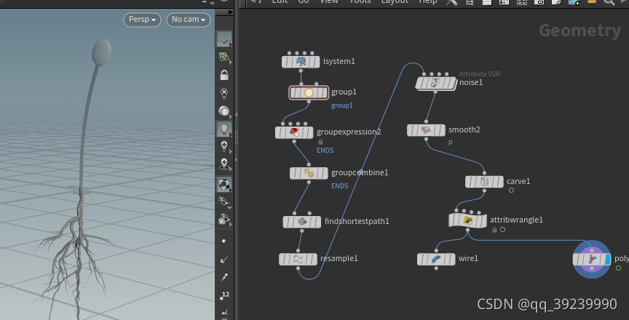Click the output connector of wire1
Screen dimensions: 629x320
pyautogui.click(x=436, y=268)
